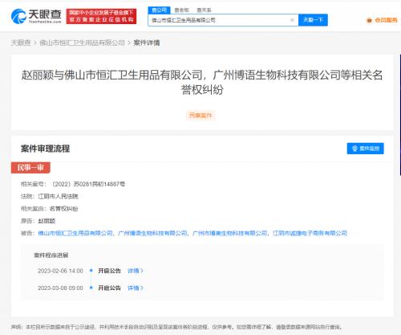Image resolution: width=401 pixels, height=335 pixels.
Task: Open defendant 江阴市诚捷电子商务有限公司 link
Action: click(x=310, y=233)
